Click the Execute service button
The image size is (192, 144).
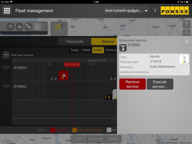160,84
